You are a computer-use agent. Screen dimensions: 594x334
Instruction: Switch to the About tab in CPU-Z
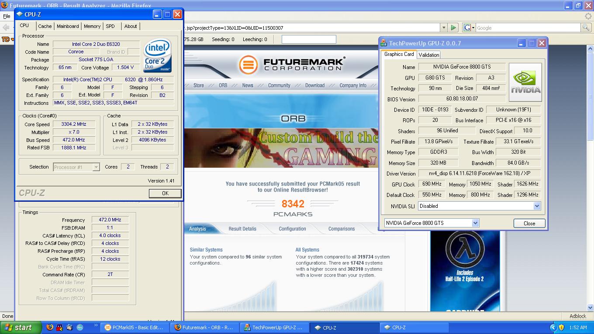point(131,26)
